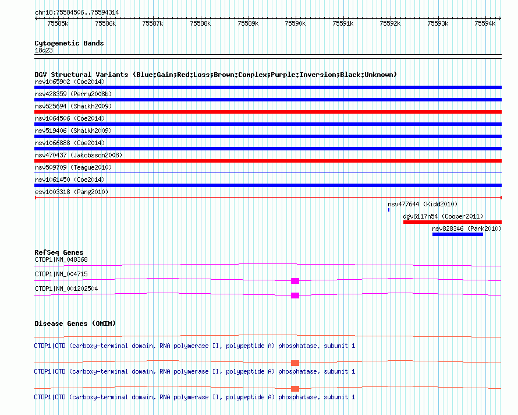Click the 75591k ruler tick label
Screen dimensions: 518x415
pyautogui.click(x=343, y=24)
